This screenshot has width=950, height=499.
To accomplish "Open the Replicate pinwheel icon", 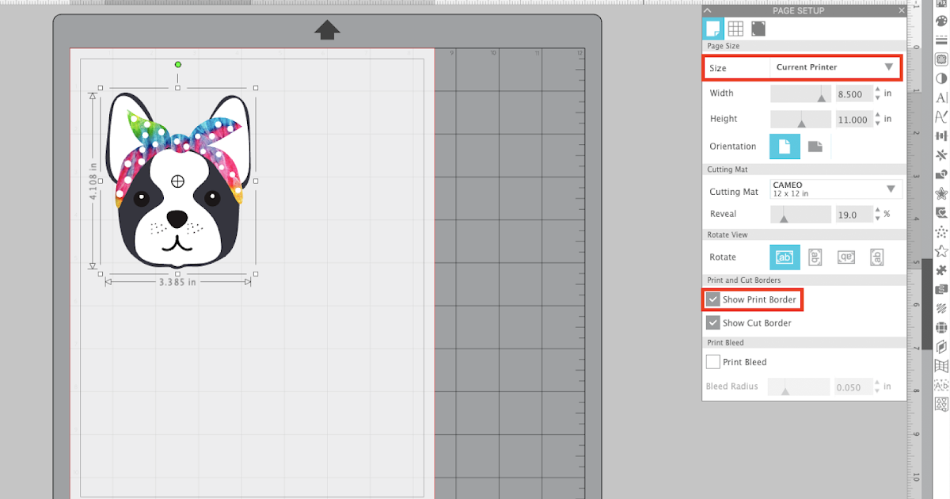I will click(941, 155).
